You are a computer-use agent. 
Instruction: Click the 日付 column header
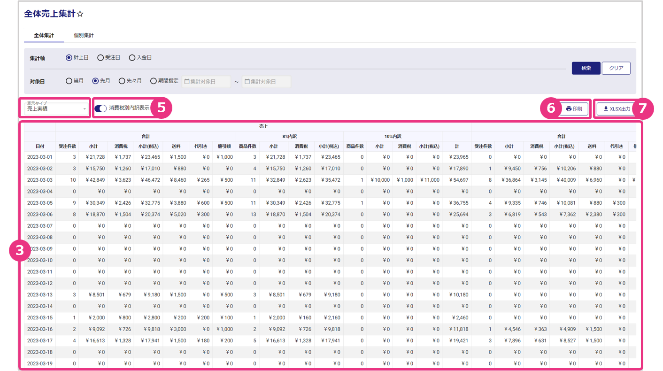point(40,146)
